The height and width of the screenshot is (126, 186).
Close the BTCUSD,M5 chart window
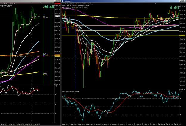185,1
